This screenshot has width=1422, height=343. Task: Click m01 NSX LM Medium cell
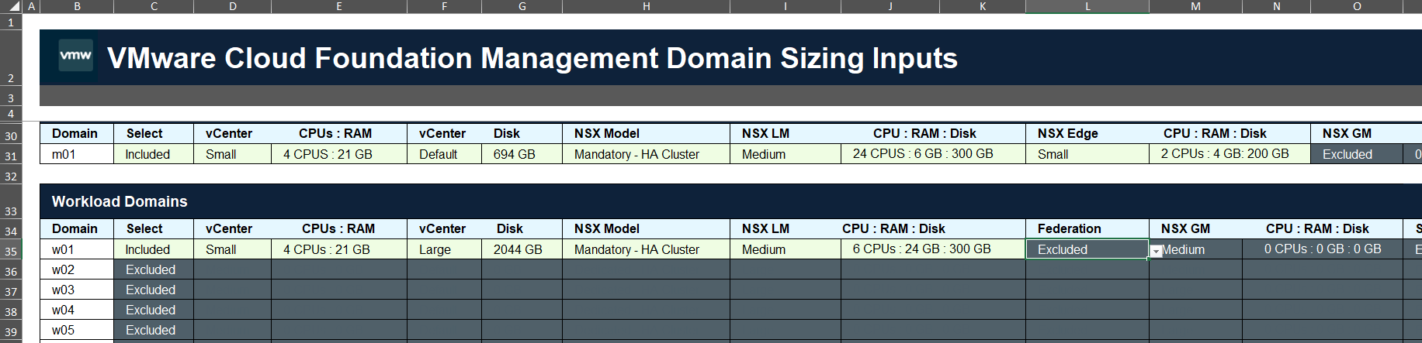pos(786,154)
